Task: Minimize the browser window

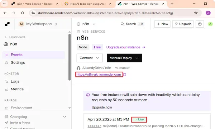Action: click(x=194, y=4)
